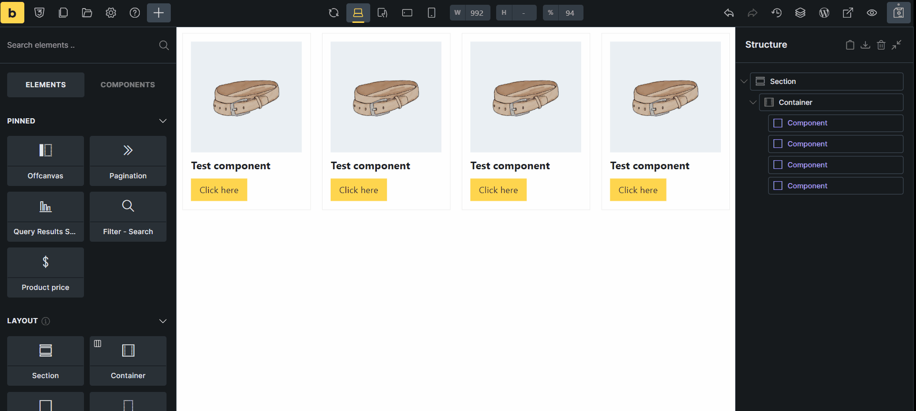916x411 pixels.
Task: Click the first card's "Click here" button
Action: pos(219,190)
